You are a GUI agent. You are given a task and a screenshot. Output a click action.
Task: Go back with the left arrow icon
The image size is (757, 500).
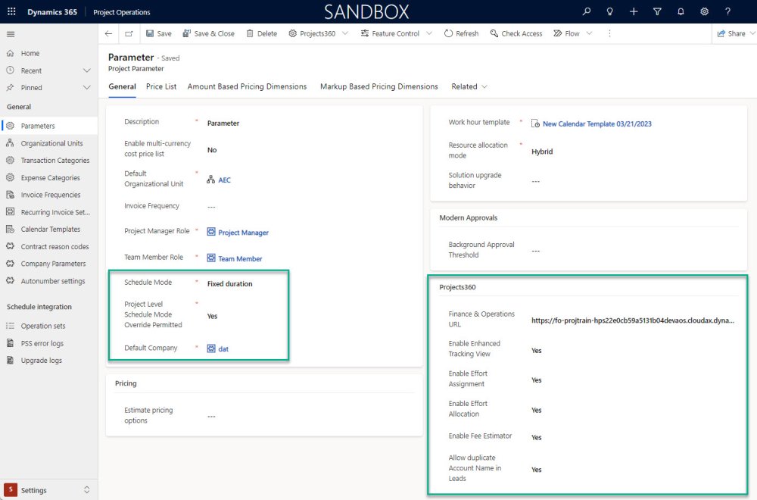108,33
